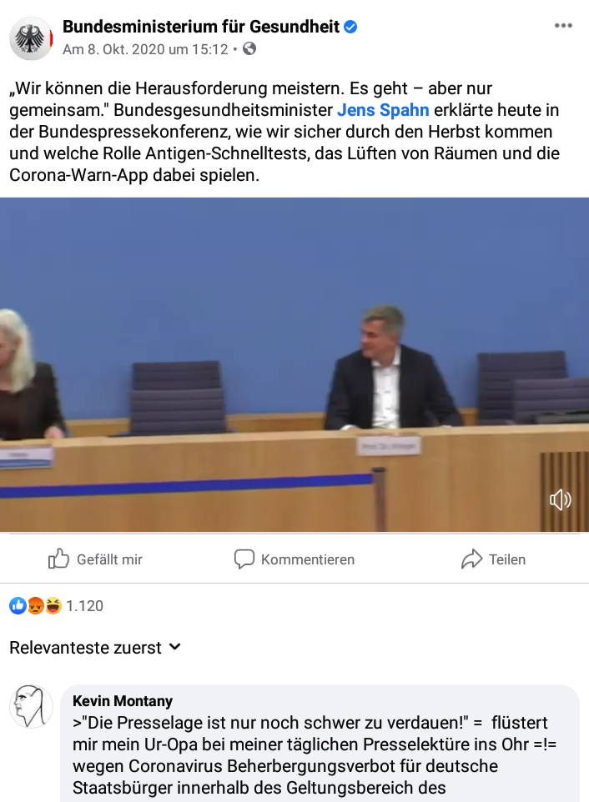This screenshot has height=802, width=589.
Task: Click the Kommentieren button label
Action: pos(308,559)
